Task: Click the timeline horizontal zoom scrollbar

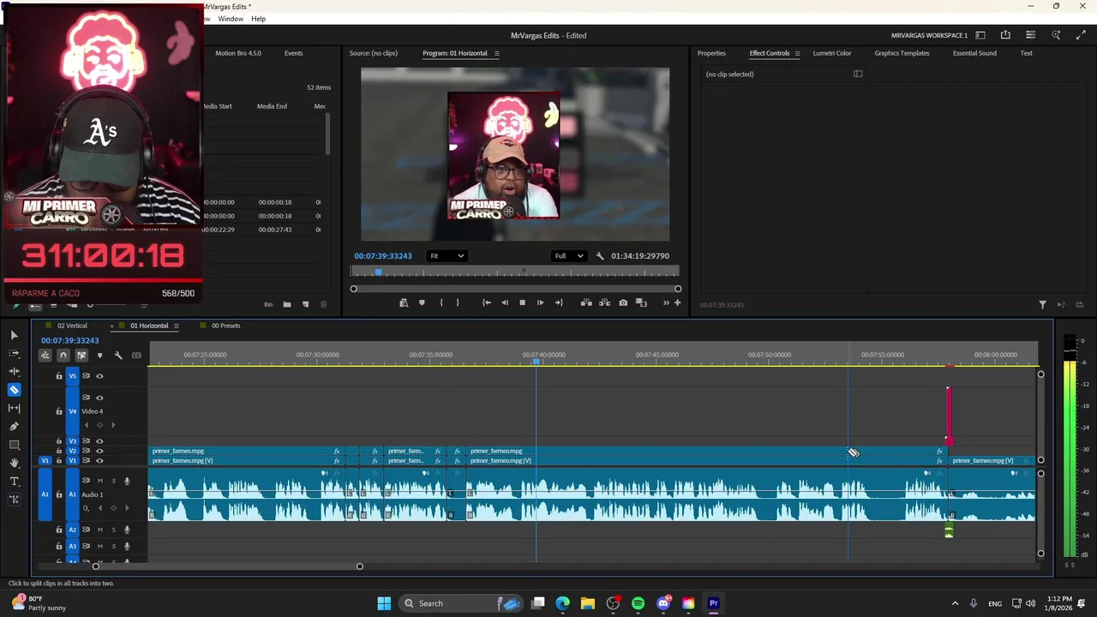Action: (x=227, y=566)
